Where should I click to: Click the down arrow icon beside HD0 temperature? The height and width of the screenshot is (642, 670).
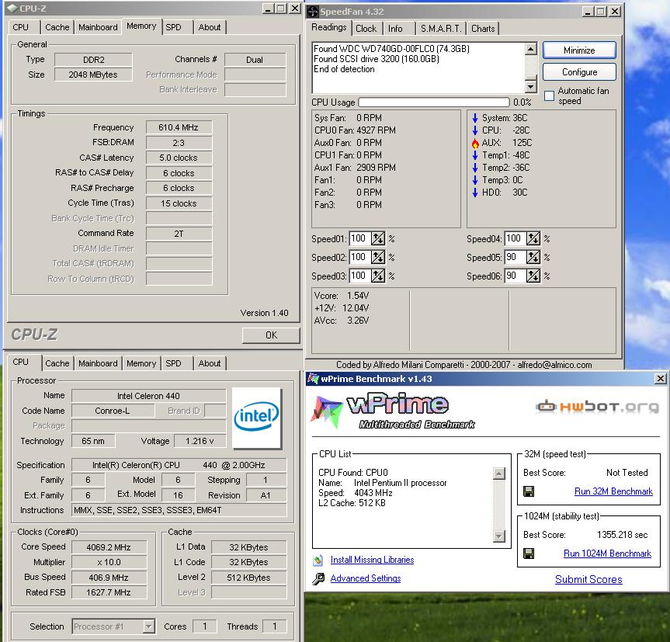(x=475, y=193)
